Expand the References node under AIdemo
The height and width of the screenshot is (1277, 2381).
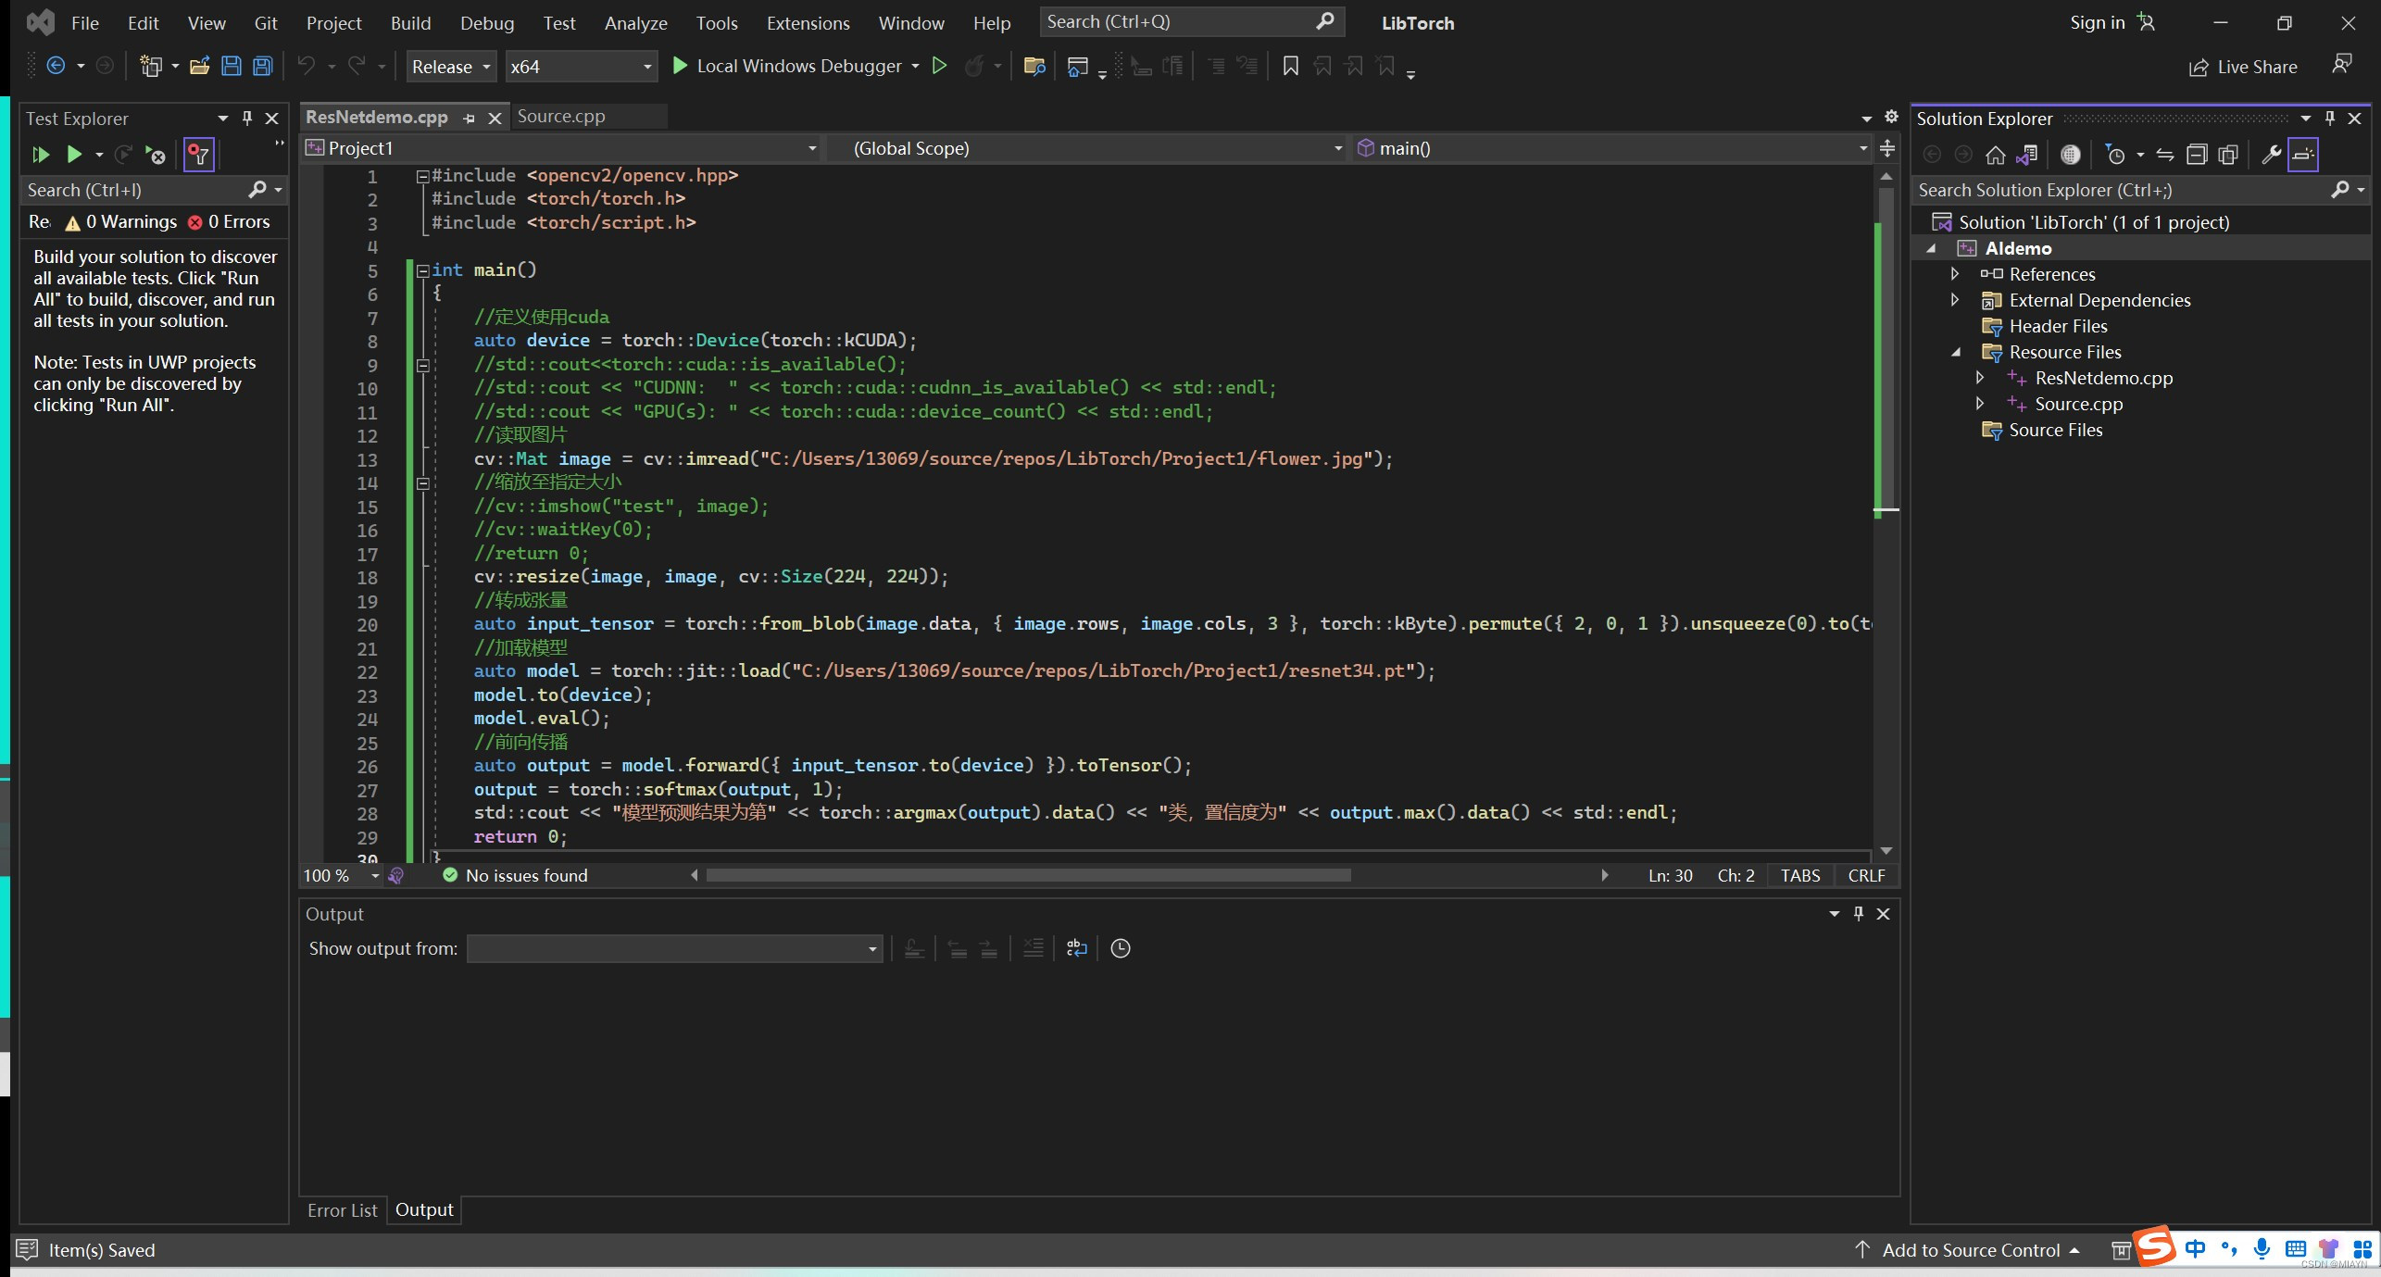pos(1955,274)
